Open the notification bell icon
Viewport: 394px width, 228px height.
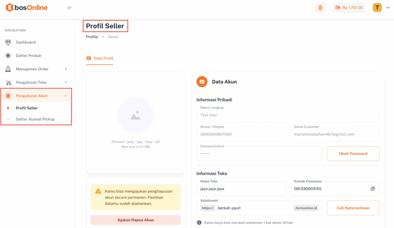(x=320, y=8)
